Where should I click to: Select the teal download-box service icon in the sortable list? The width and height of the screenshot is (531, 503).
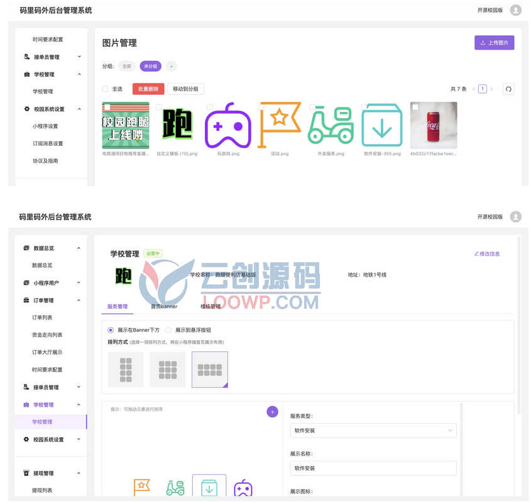pos(209,487)
